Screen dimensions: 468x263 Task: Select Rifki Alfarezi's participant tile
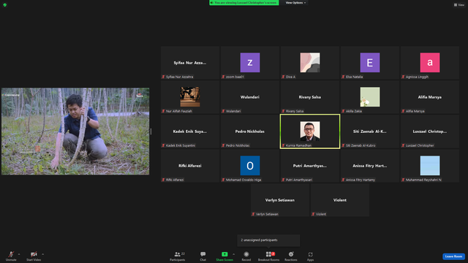point(190,166)
